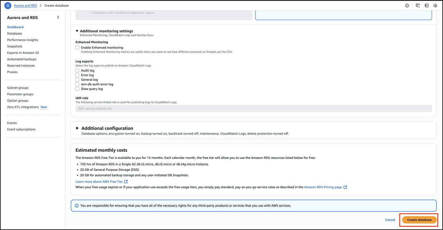The width and height of the screenshot is (443, 230).
Task: Open the CloudShell terminal icon
Action: tap(418, 6)
